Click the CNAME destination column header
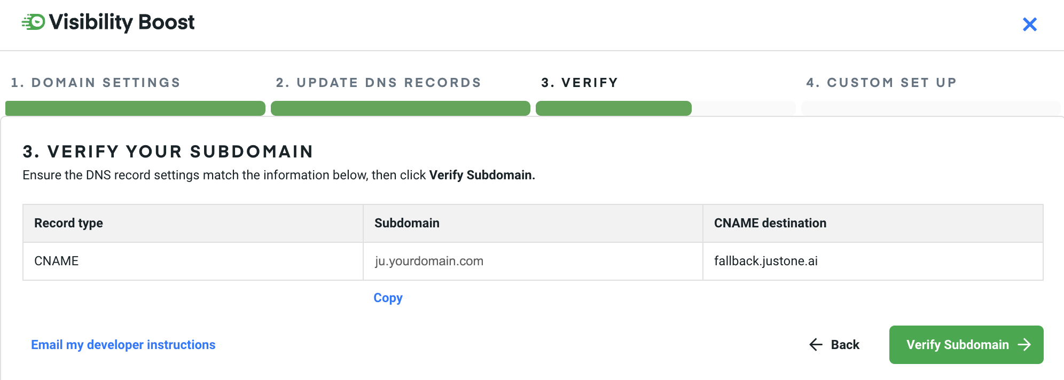The height and width of the screenshot is (380, 1064). coord(770,223)
